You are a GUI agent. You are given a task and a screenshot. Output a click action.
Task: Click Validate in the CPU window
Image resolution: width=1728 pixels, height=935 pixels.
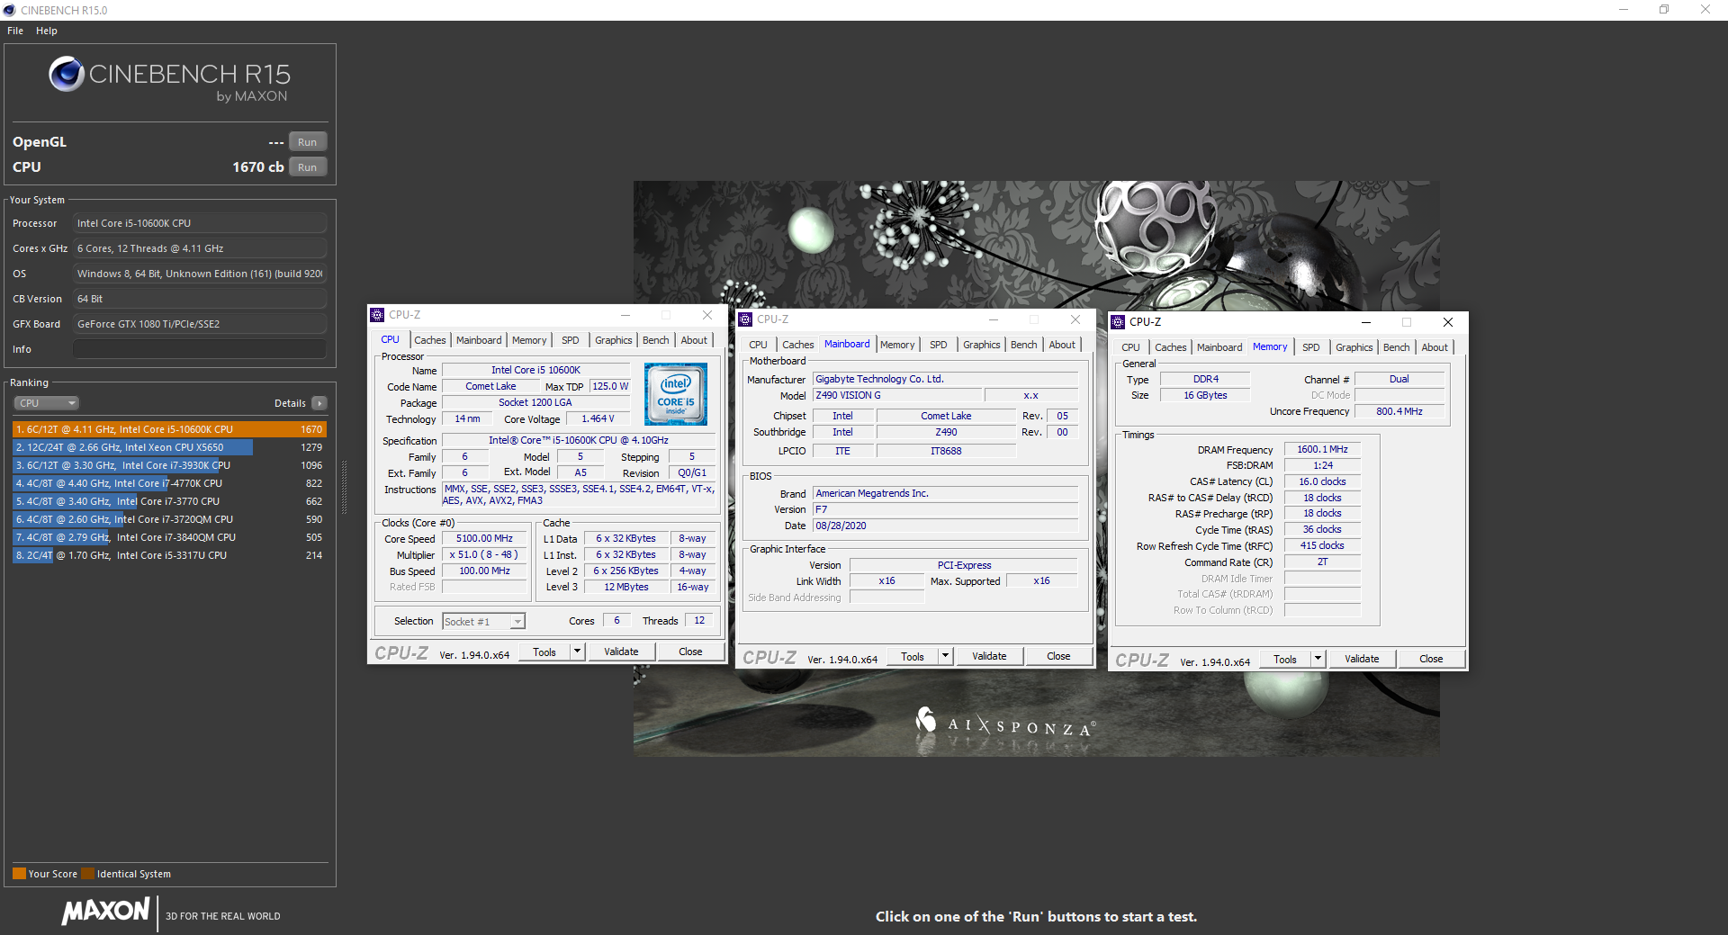tap(621, 652)
